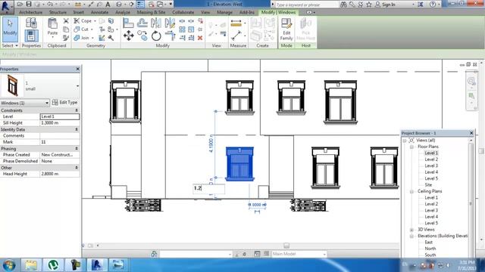This screenshot has width=485, height=272.
Task: Open the Revit application menu logo
Action: [x=6, y=6]
